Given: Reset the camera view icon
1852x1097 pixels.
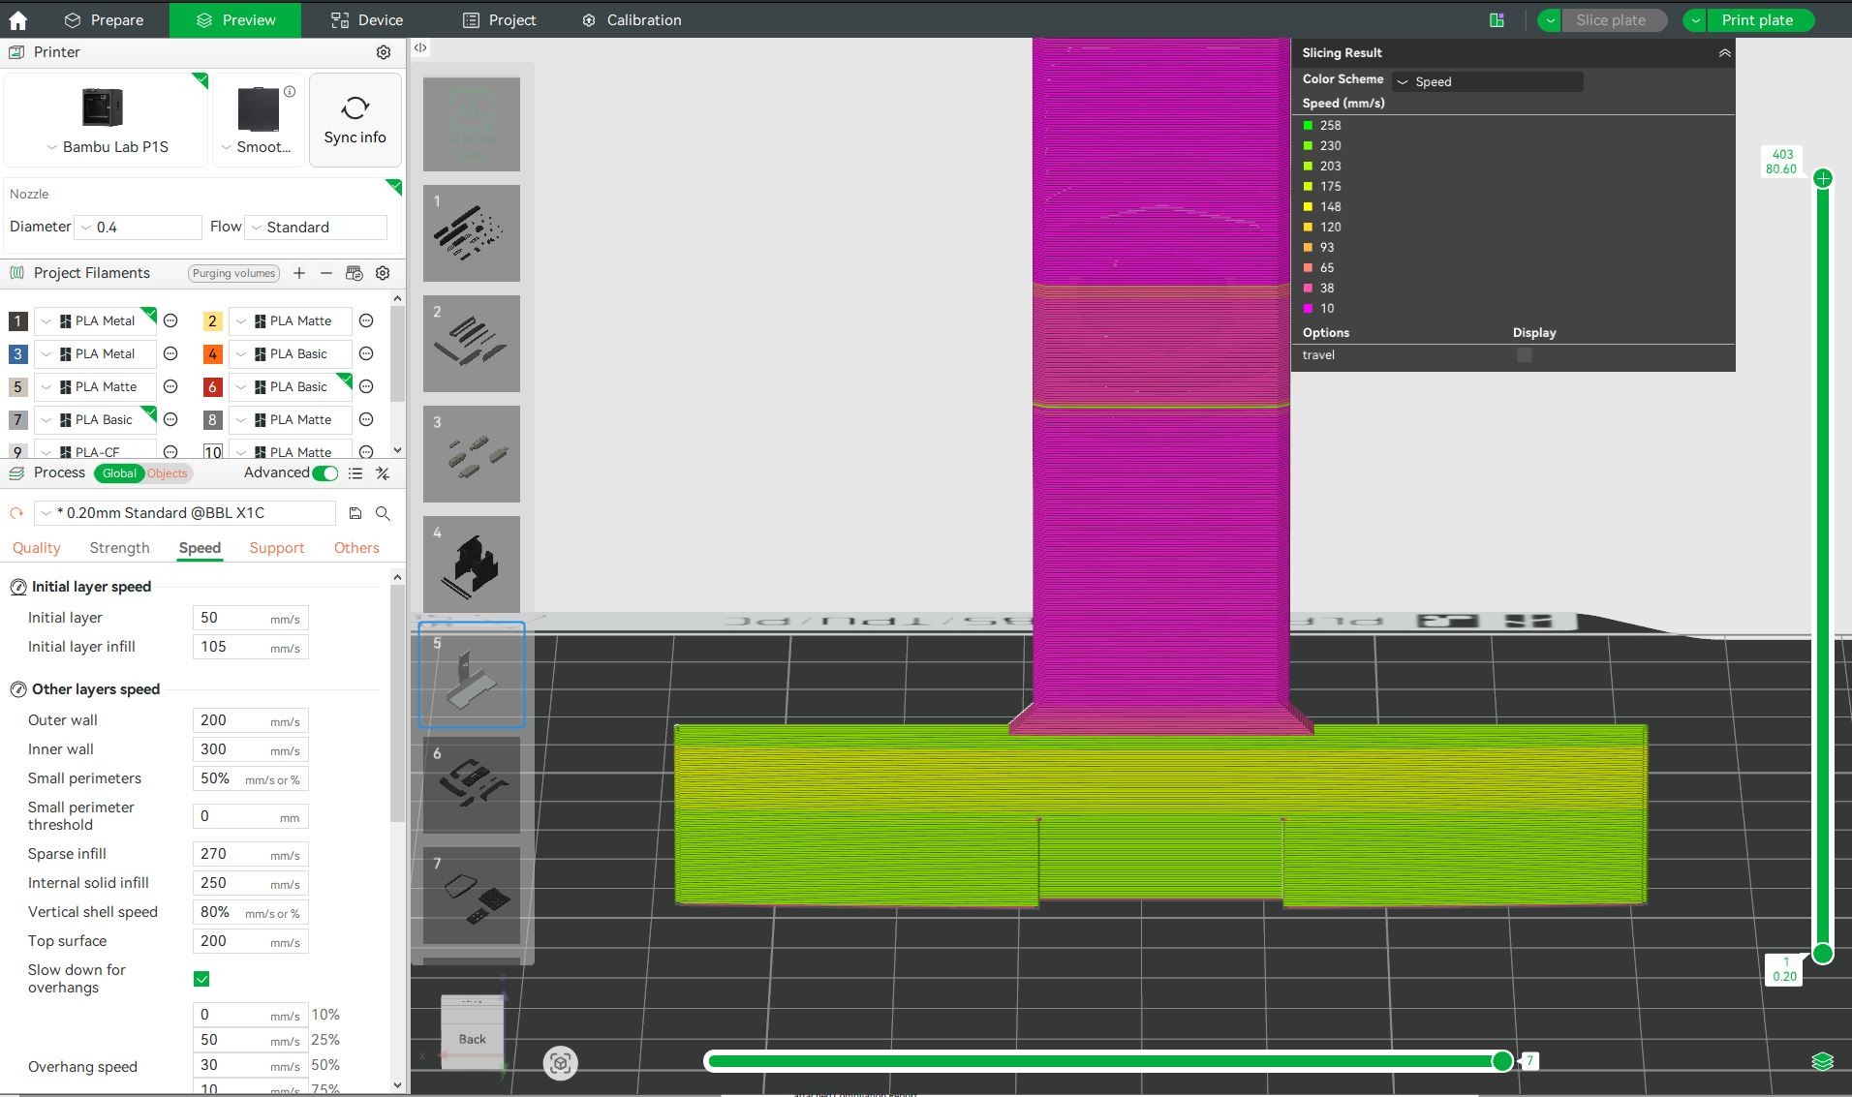Looking at the screenshot, I should point(560,1063).
